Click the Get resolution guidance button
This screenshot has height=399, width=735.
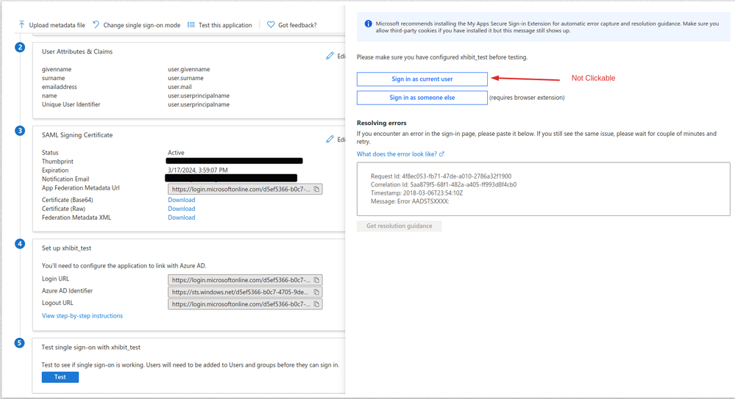399,226
